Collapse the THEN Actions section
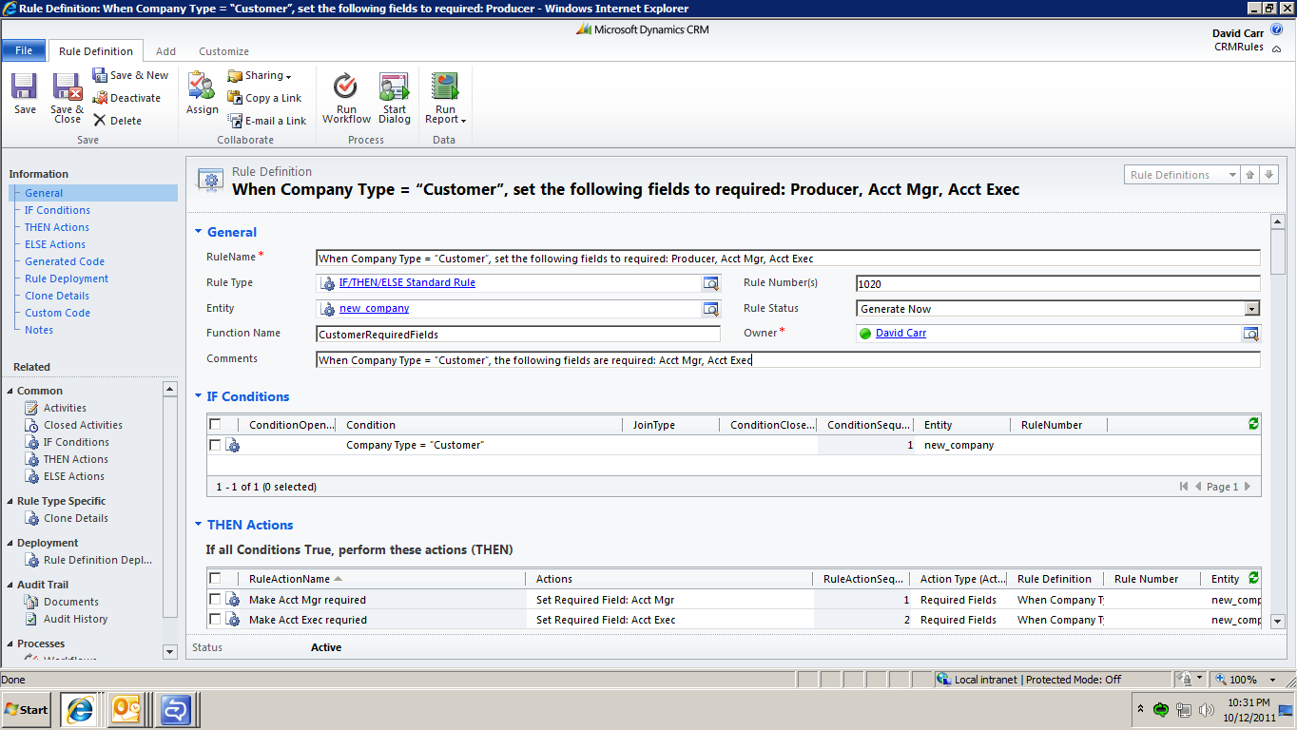Viewport: 1297px width, 730px height. point(199,525)
